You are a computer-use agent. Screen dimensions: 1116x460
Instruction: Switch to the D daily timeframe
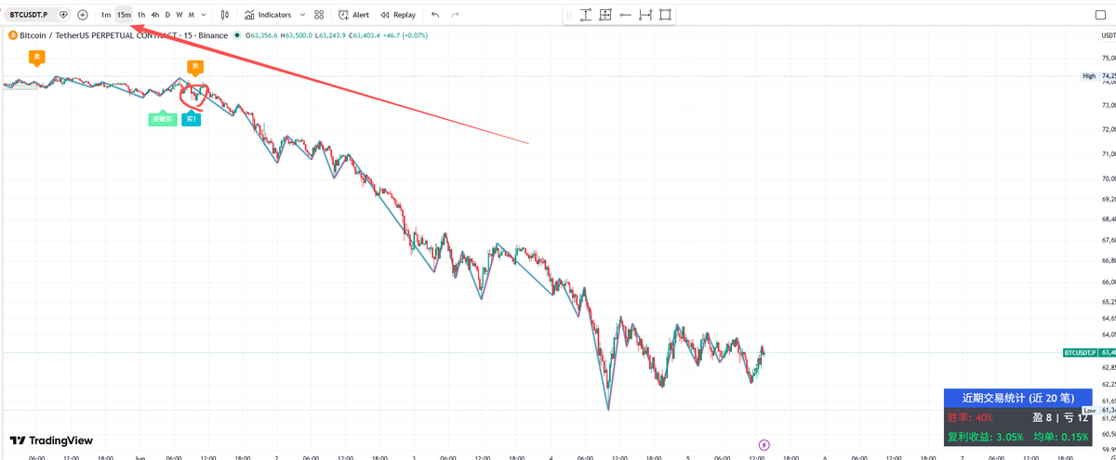point(167,15)
